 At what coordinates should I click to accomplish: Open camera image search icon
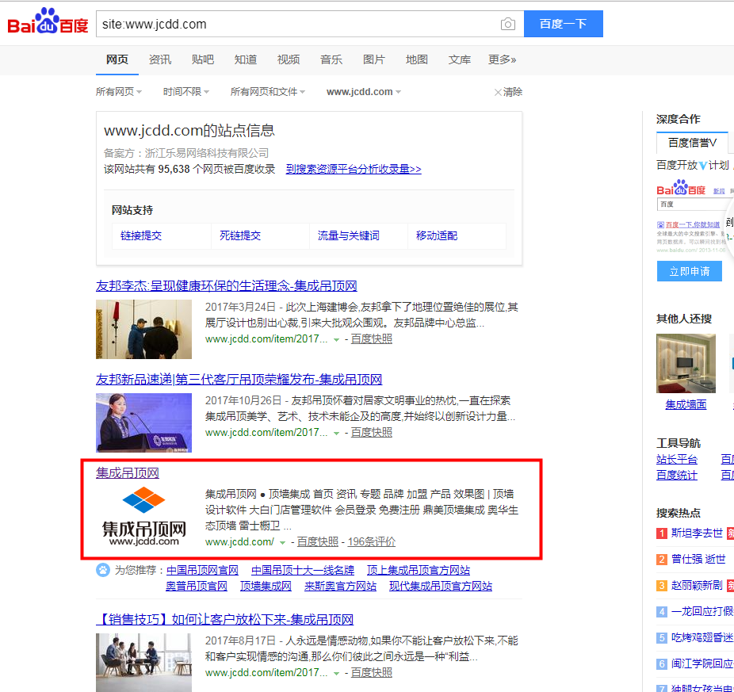508,24
